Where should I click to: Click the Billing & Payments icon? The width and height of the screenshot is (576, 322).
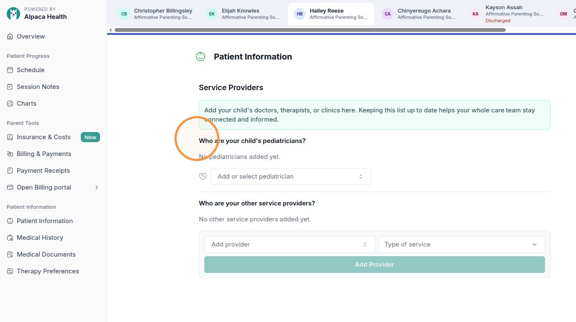click(x=10, y=154)
